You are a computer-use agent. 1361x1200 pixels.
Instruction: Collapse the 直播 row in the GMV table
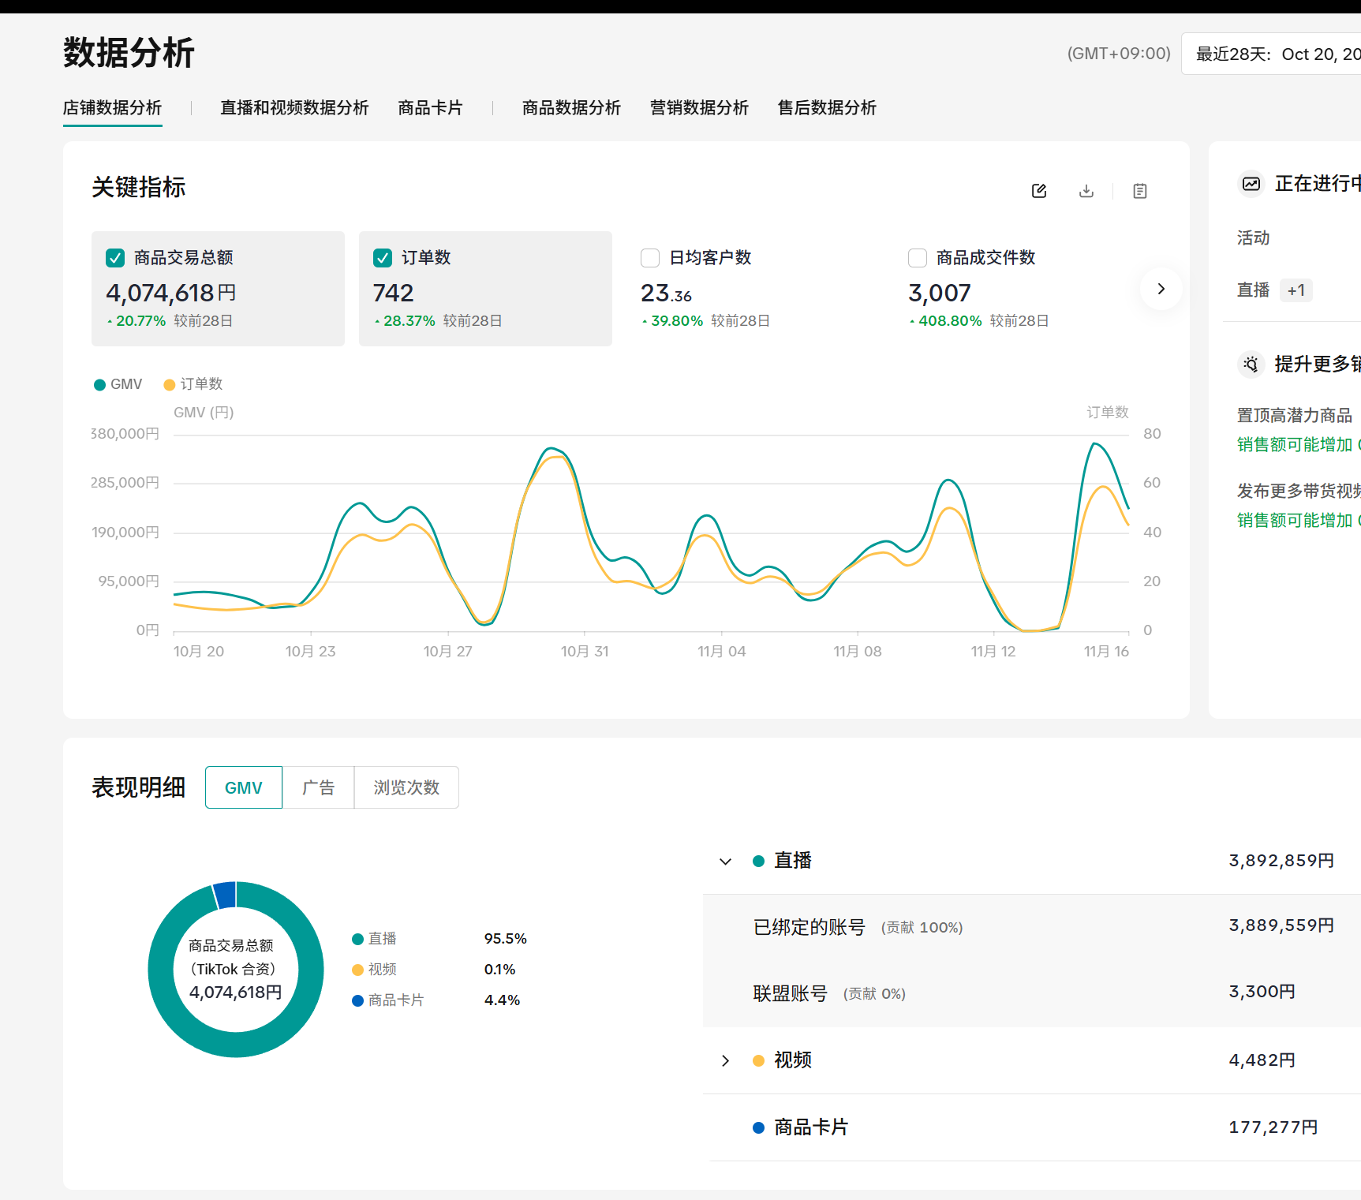click(725, 861)
